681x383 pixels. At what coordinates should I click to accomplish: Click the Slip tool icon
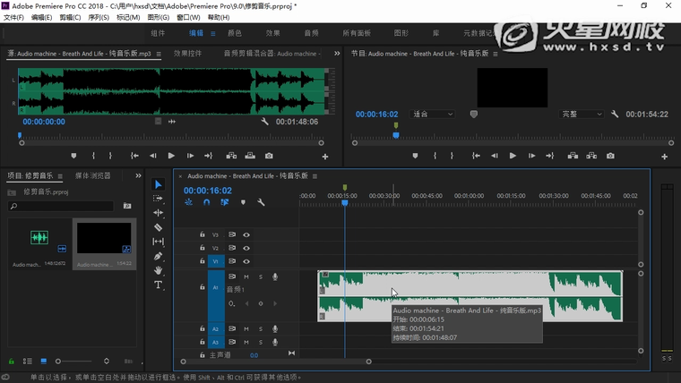pyautogui.click(x=159, y=242)
